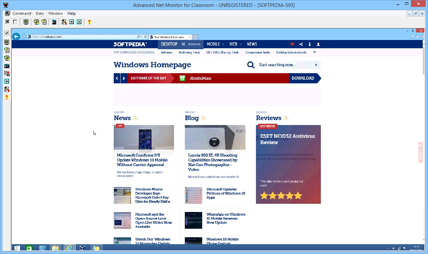The width and height of the screenshot is (428, 254).
Task: Click the C:\ command prompt icon in the top toolbar
Action: 54,22
